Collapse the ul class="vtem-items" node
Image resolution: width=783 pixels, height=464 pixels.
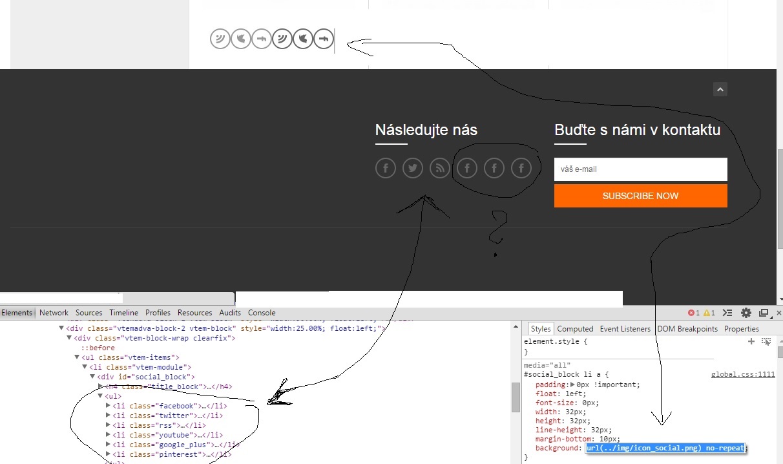click(77, 357)
